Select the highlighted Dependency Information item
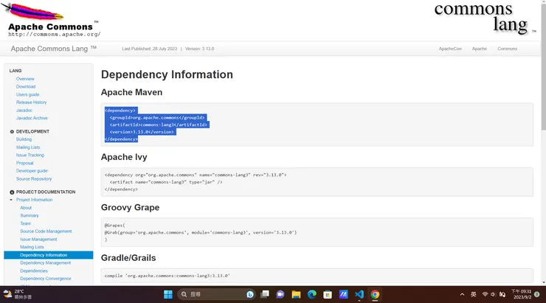The image size is (546, 303). click(49, 255)
